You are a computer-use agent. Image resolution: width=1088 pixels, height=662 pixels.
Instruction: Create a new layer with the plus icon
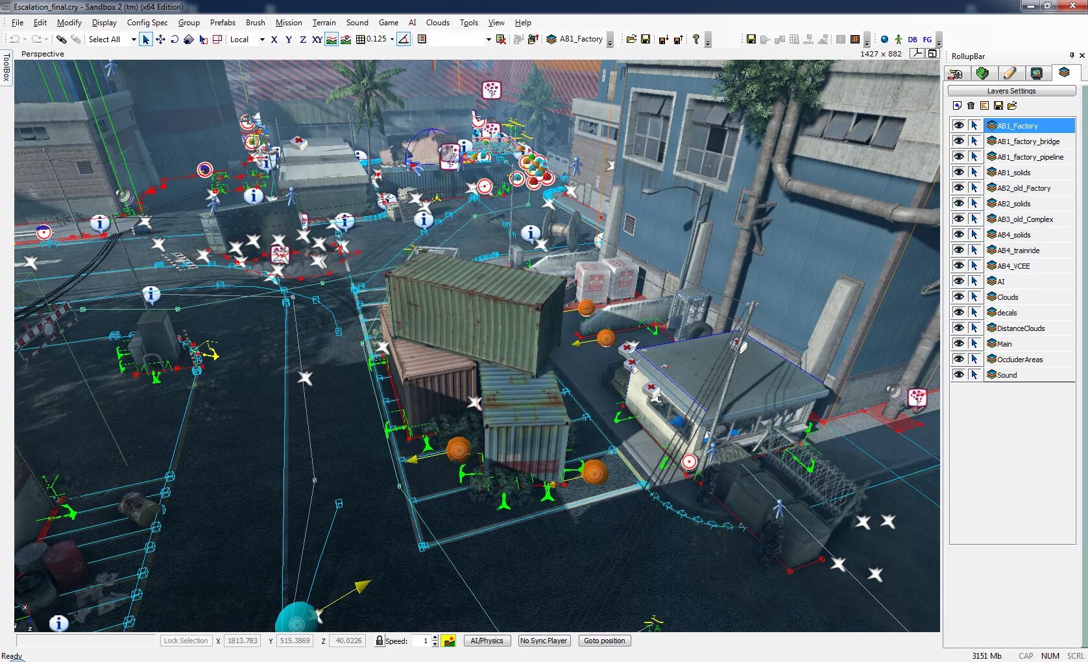click(x=957, y=105)
